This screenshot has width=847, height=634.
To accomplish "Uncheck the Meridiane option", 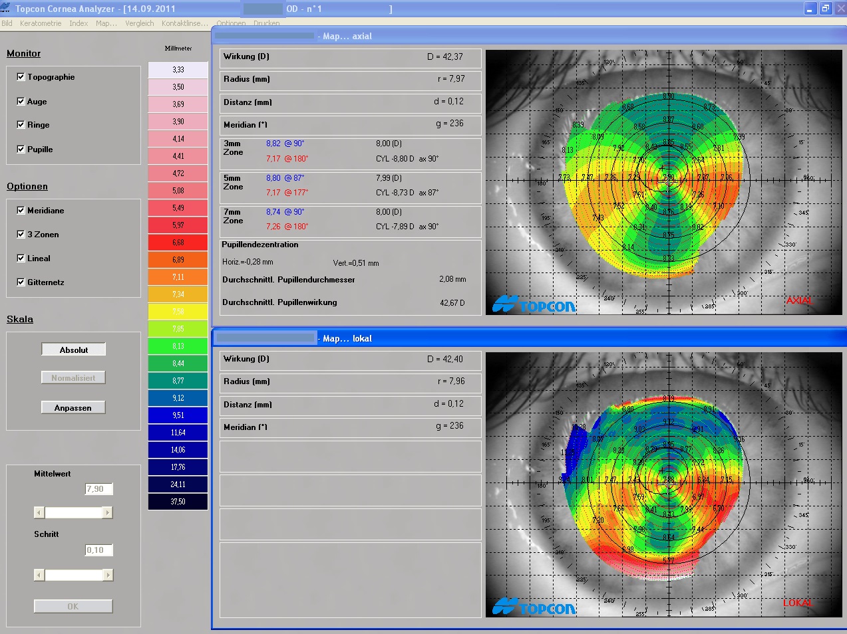I will (x=21, y=211).
